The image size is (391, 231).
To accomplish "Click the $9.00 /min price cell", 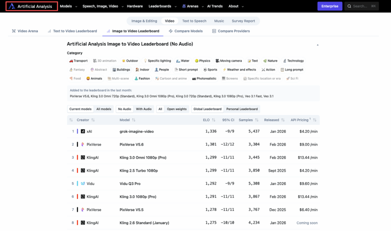I will [309, 144].
